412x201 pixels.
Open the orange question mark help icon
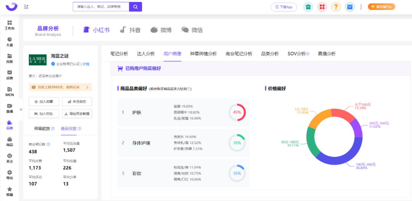[x=336, y=7]
